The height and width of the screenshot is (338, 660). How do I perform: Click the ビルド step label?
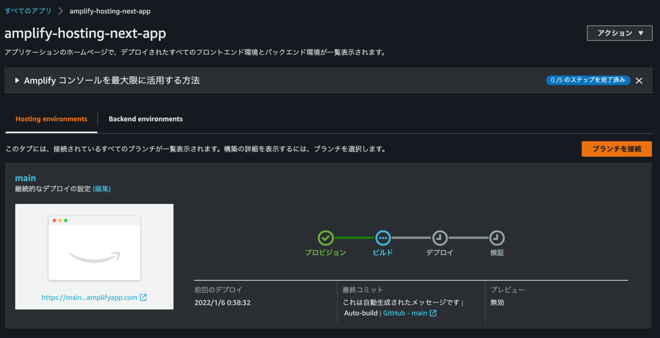pos(383,253)
